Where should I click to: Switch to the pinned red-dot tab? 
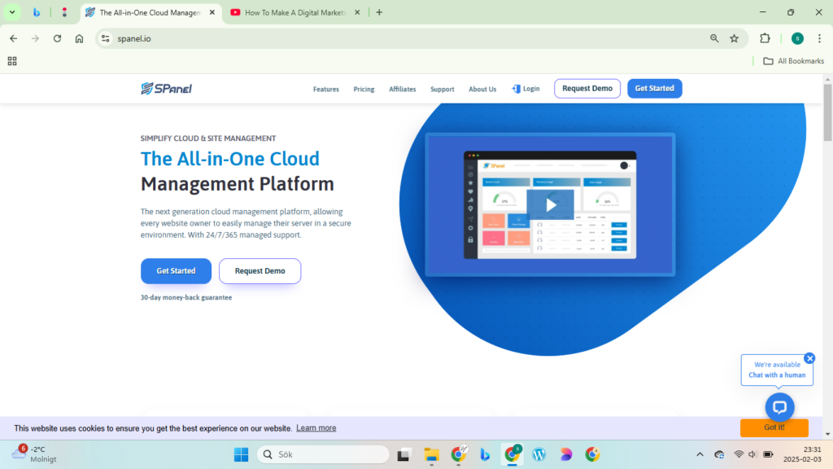click(x=64, y=12)
